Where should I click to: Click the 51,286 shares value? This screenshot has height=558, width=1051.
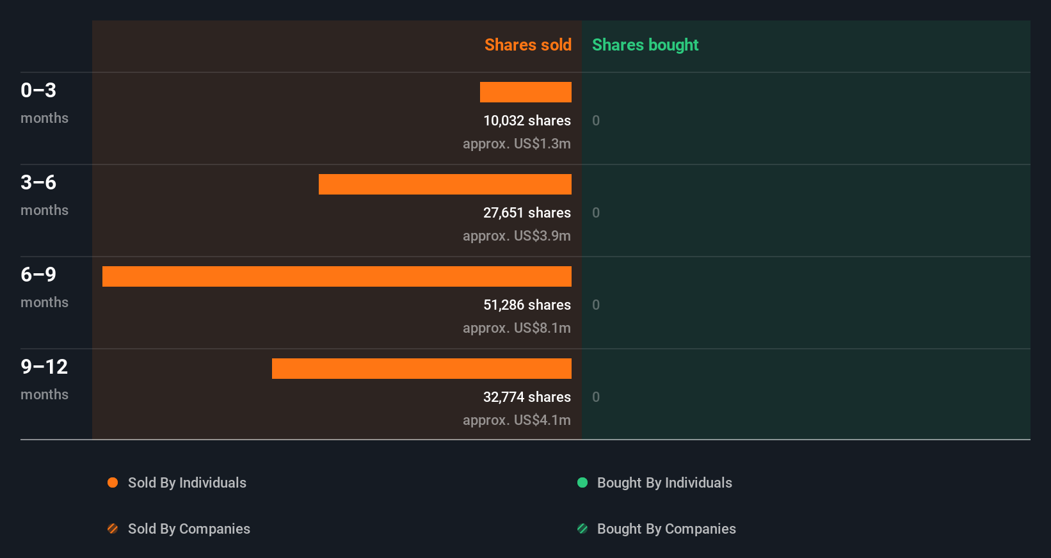click(527, 305)
